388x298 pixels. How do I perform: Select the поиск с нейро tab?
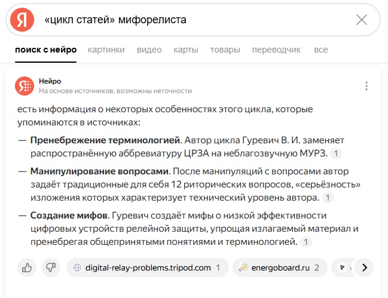point(46,50)
